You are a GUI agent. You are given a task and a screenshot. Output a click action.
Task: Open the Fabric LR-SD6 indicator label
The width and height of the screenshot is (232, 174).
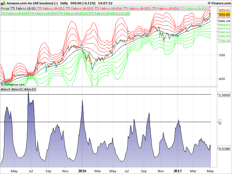point(166,8)
